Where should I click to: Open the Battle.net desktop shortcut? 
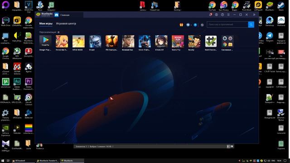click(x=29, y=114)
